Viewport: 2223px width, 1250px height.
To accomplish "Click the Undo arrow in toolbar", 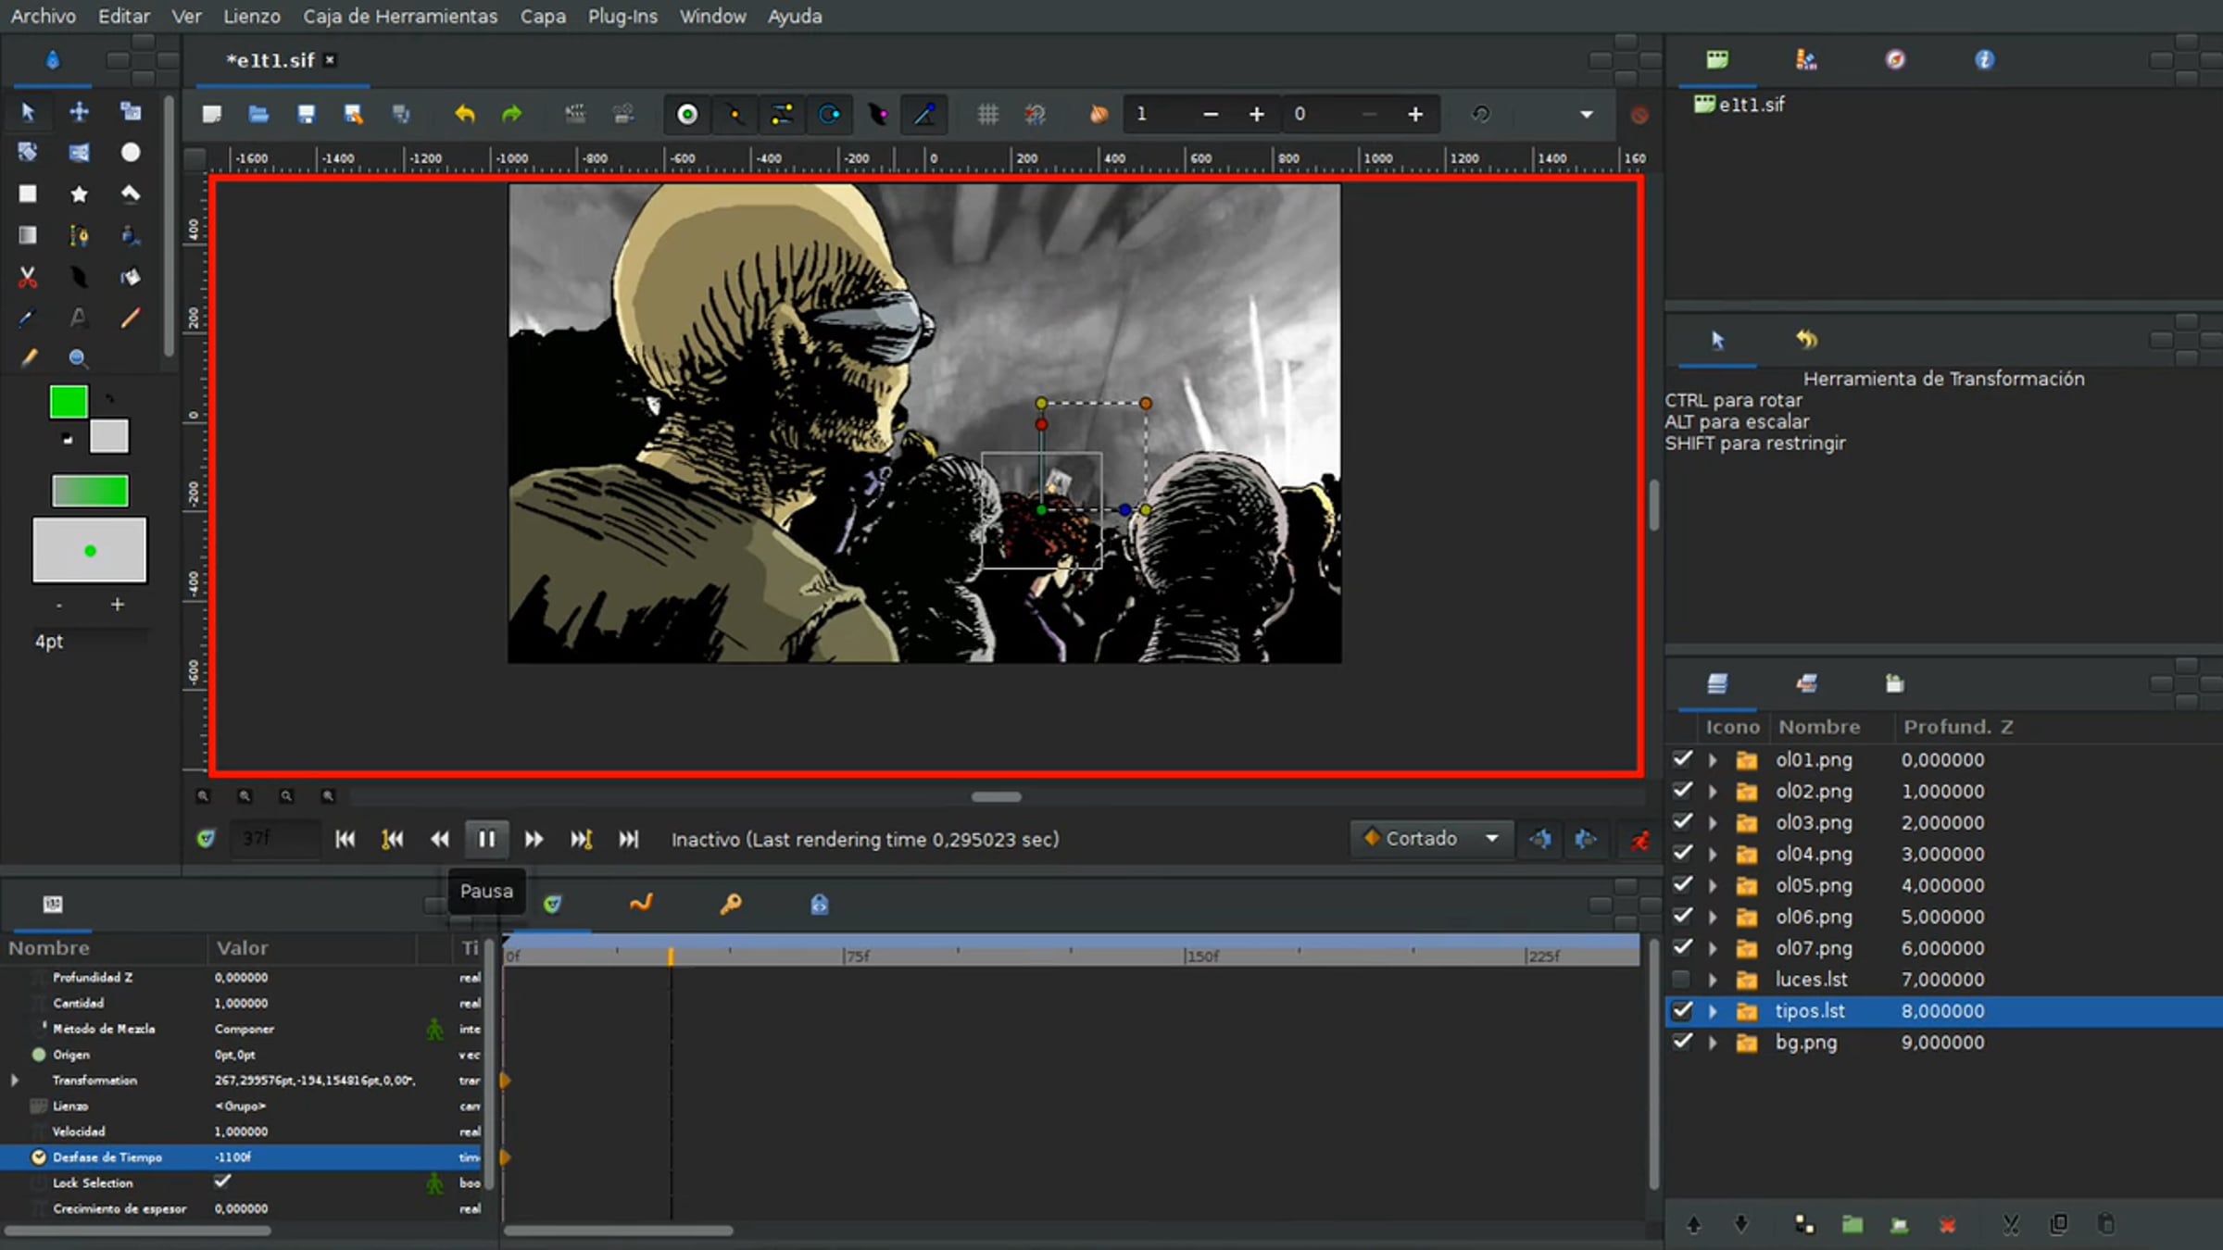I will click(465, 114).
